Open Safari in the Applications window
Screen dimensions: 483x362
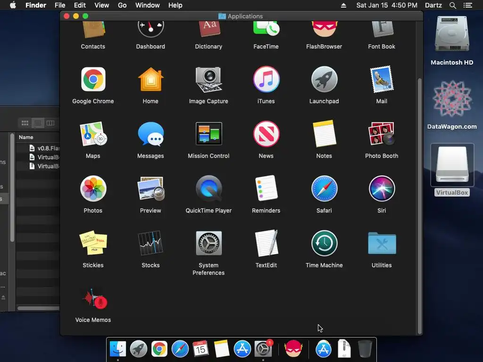coord(324,189)
